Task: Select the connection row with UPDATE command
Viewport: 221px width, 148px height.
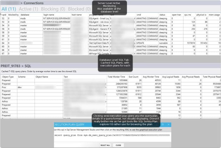Action: (110, 43)
